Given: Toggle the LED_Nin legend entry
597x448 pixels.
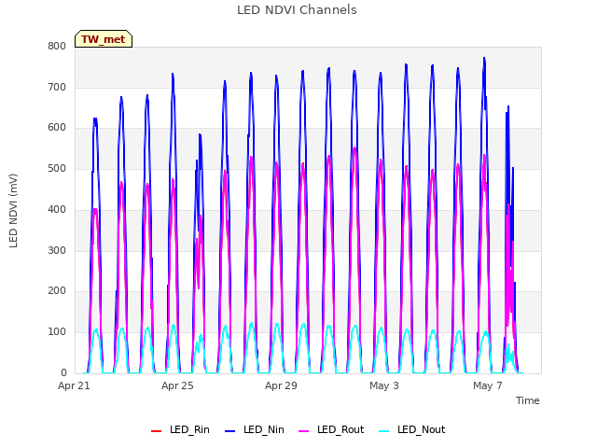Looking at the screenshot, I should coord(255,430).
